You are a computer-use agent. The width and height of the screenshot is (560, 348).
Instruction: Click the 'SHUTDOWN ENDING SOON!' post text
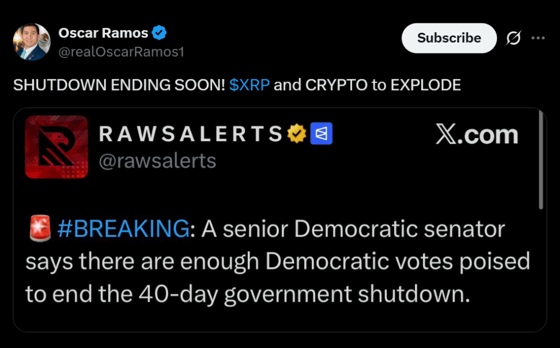click(119, 85)
